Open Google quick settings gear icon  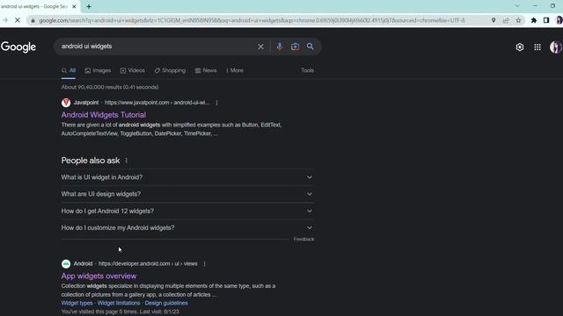click(520, 47)
